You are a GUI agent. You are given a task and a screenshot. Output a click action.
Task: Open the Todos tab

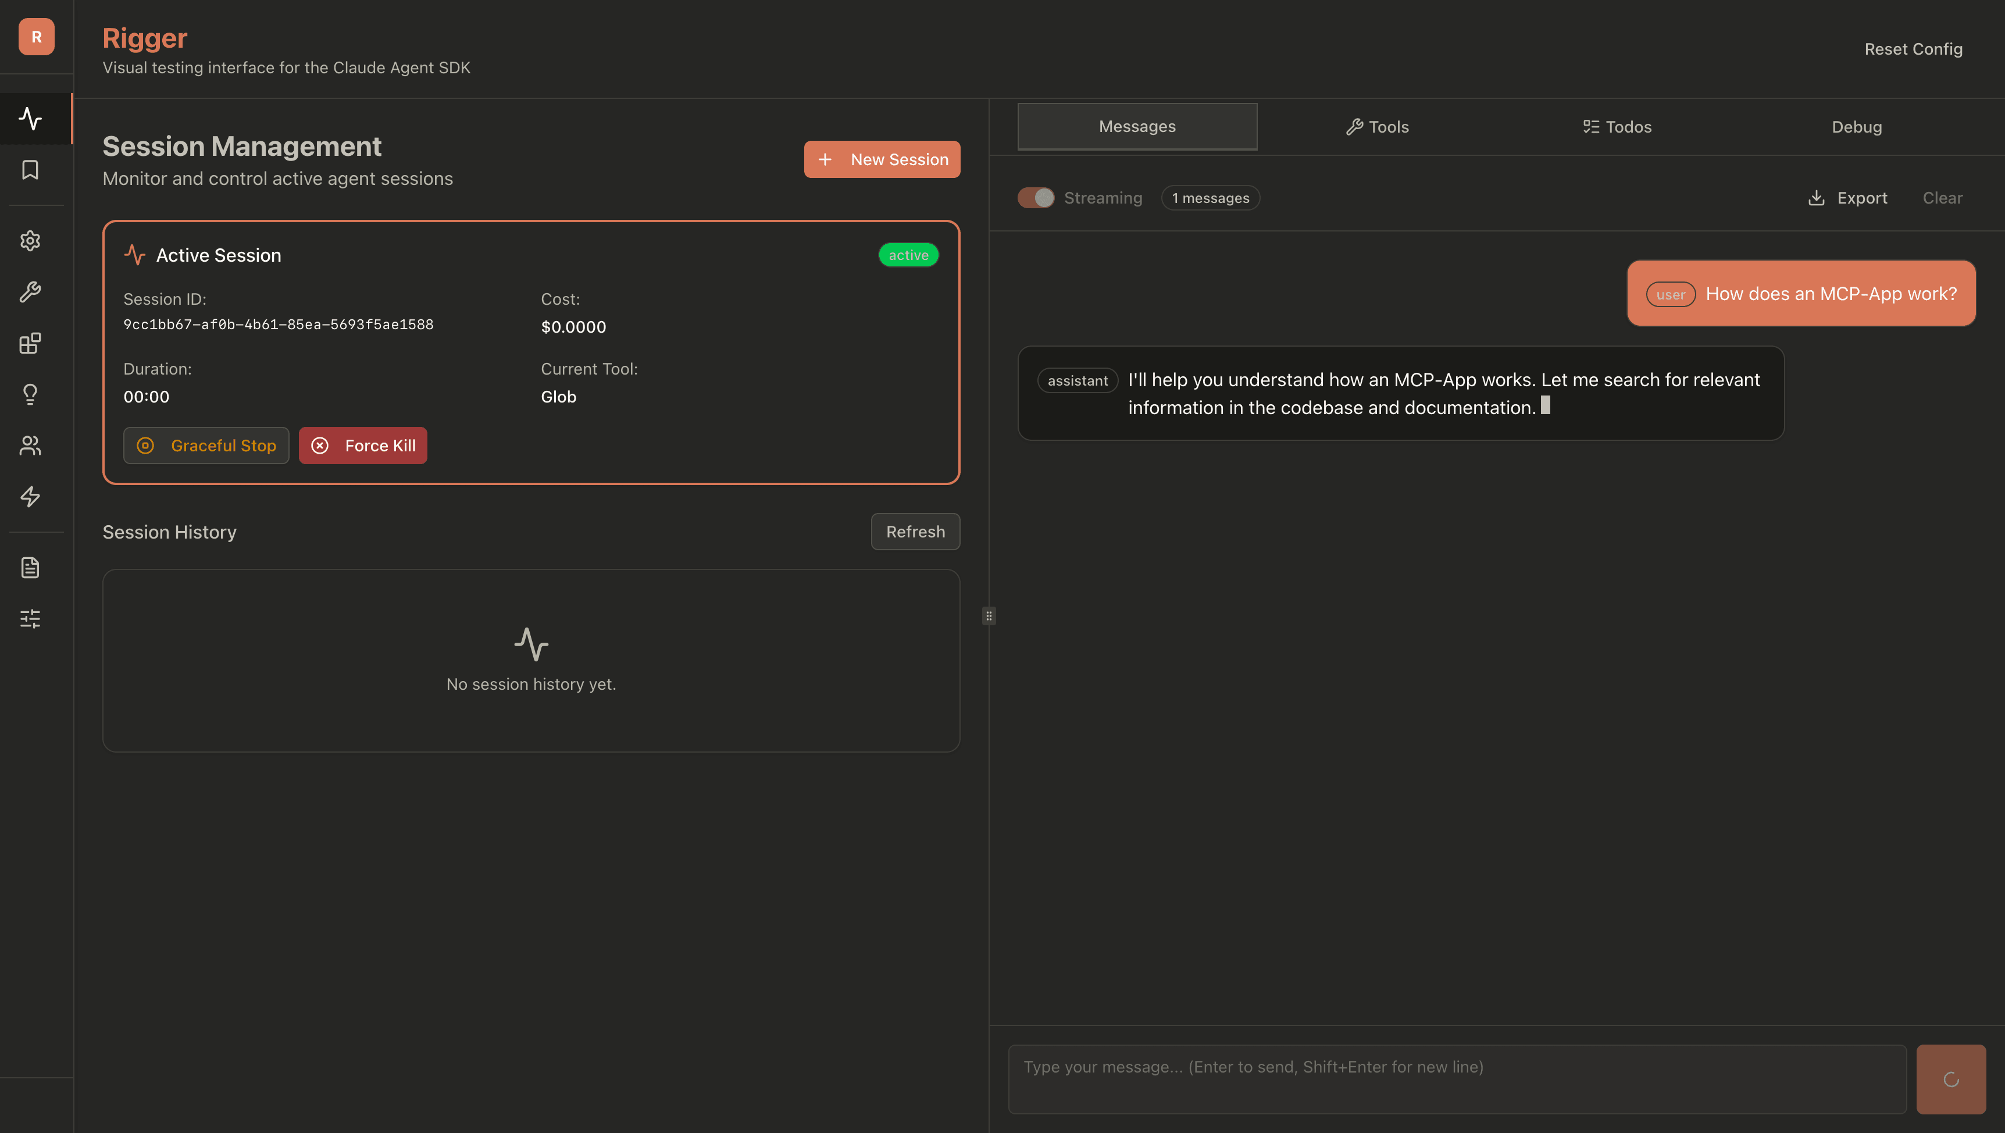1617,127
